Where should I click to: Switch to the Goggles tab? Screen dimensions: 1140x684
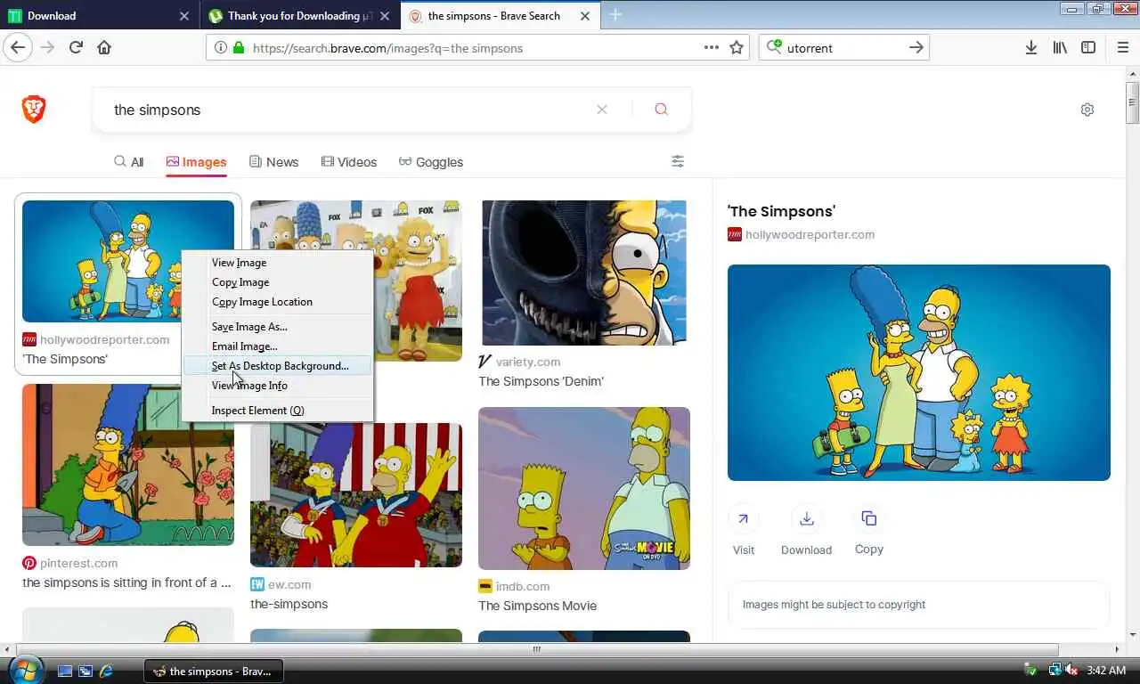430,162
